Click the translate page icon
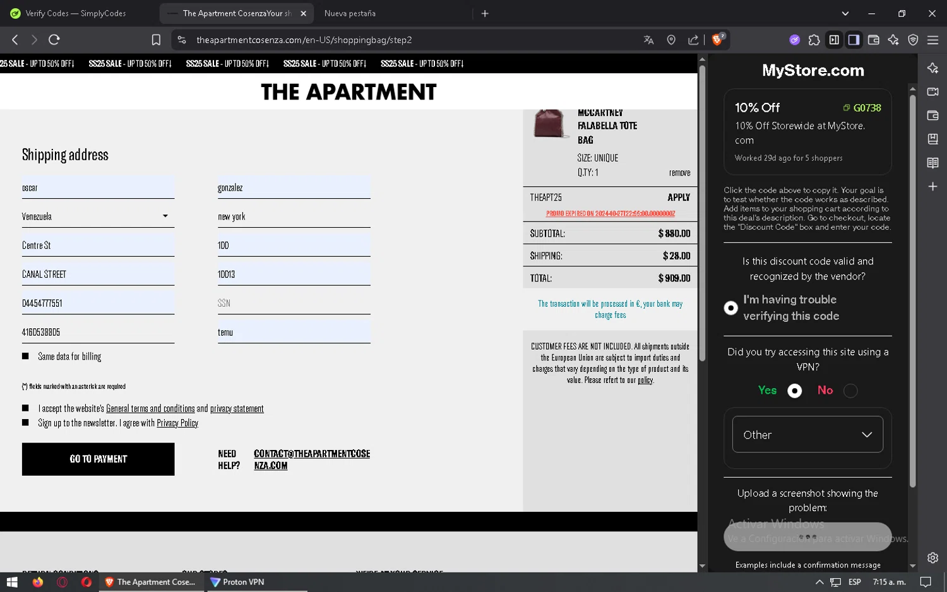Image resolution: width=947 pixels, height=592 pixels. (x=648, y=40)
